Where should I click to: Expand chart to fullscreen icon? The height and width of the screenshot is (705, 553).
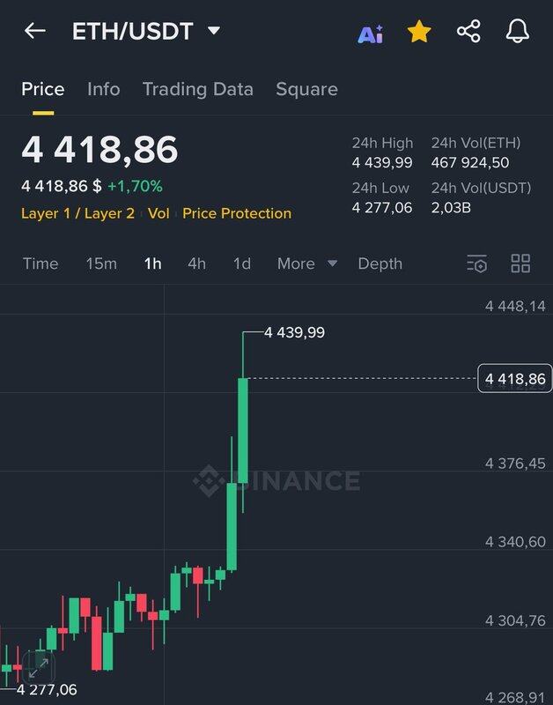pyautogui.click(x=39, y=667)
